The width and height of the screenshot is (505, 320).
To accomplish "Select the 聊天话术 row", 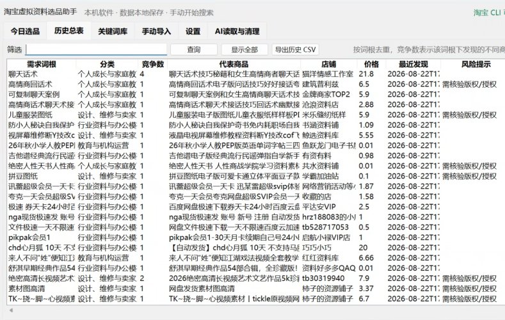I will pos(256,74).
